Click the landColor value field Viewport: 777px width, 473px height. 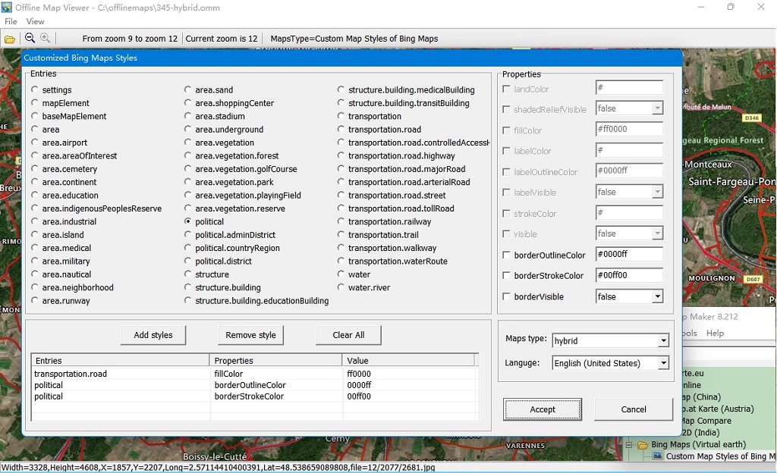629,88
